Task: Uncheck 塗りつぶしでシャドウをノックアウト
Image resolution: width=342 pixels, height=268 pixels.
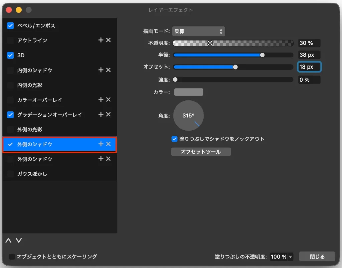Action: pyautogui.click(x=174, y=139)
